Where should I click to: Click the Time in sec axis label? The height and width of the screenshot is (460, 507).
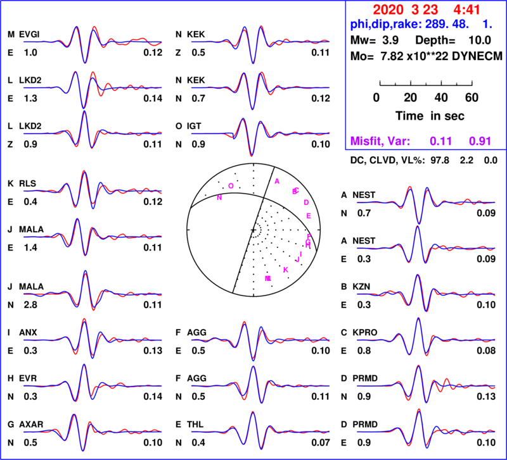coord(430,116)
